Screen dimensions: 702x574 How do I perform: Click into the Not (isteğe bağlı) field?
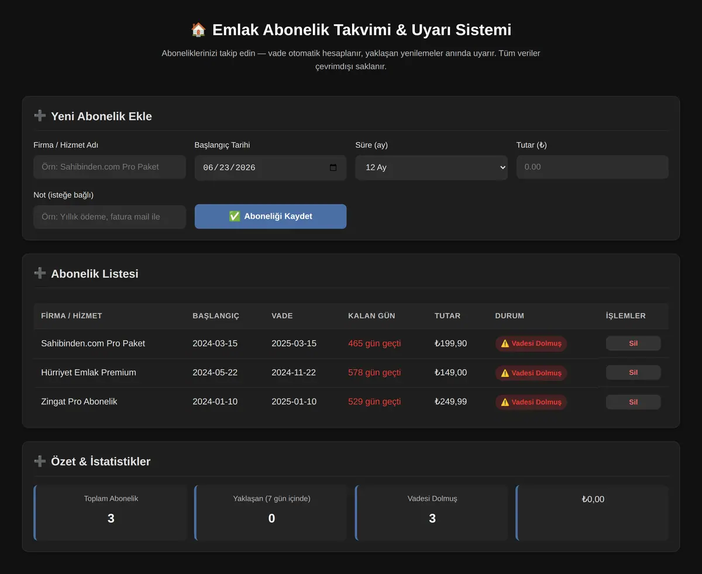point(109,216)
